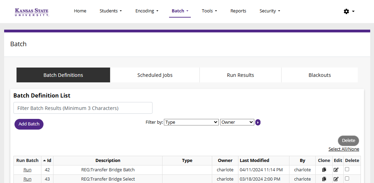
Task: Open the Reports page
Action: (x=238, y=11)
